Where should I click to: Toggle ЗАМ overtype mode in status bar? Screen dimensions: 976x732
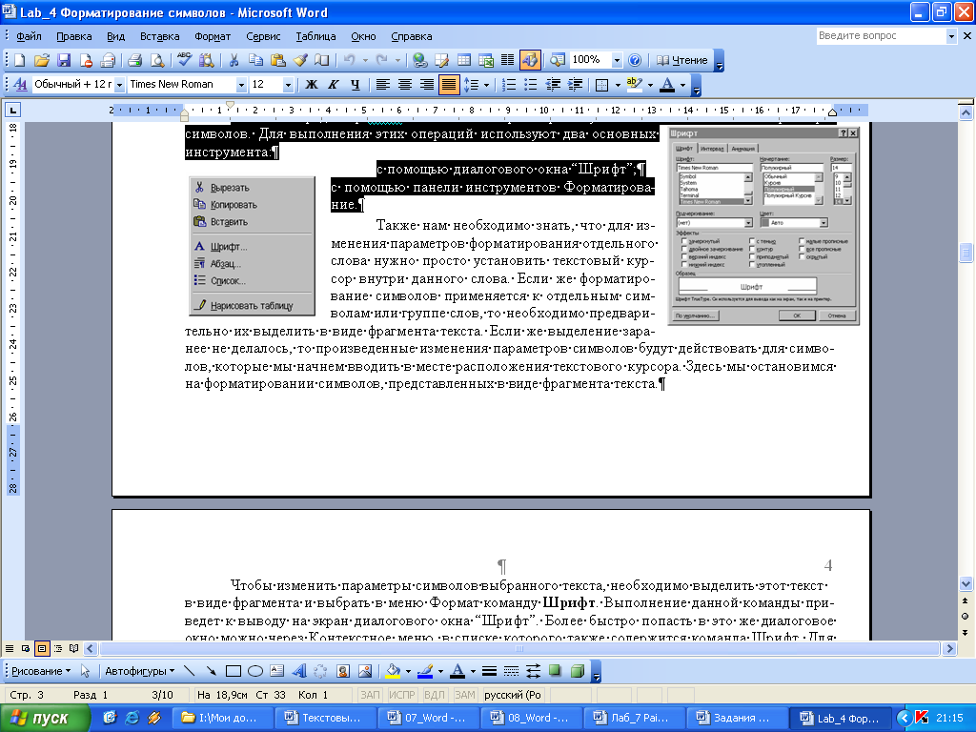[x=464, y=695]
